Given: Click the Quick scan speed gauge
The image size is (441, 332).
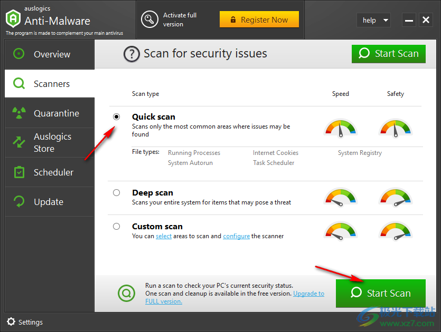Looking at the screenshot, I should coord(341,129).
